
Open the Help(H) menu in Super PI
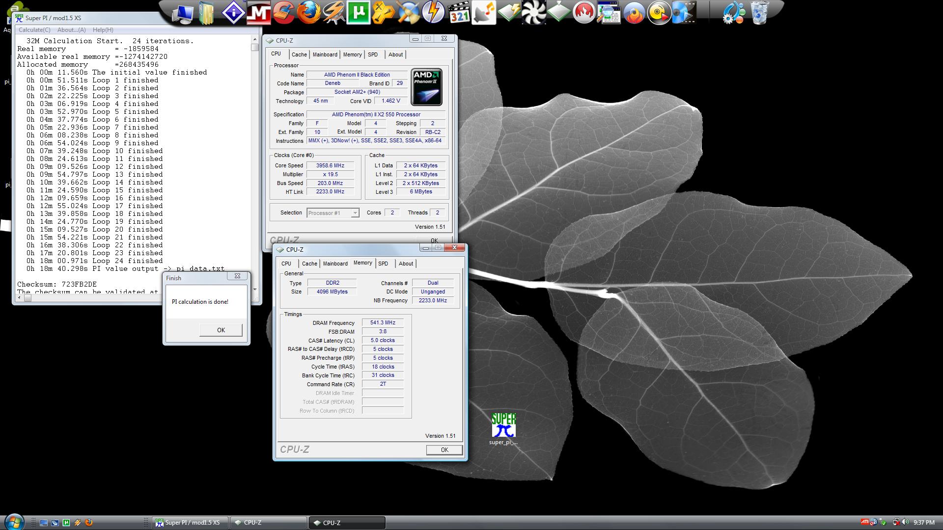[x=103, y=30]
